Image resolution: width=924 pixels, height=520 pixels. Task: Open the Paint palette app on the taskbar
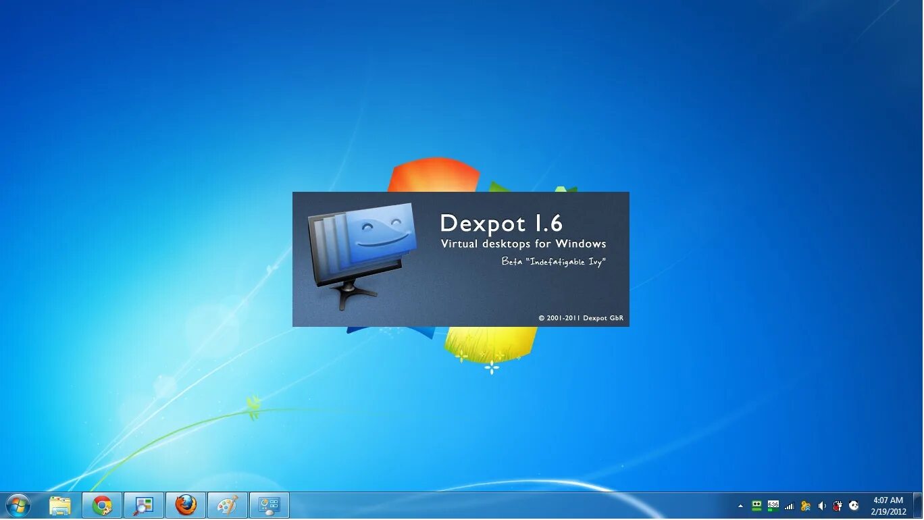[x=228, y=505]
